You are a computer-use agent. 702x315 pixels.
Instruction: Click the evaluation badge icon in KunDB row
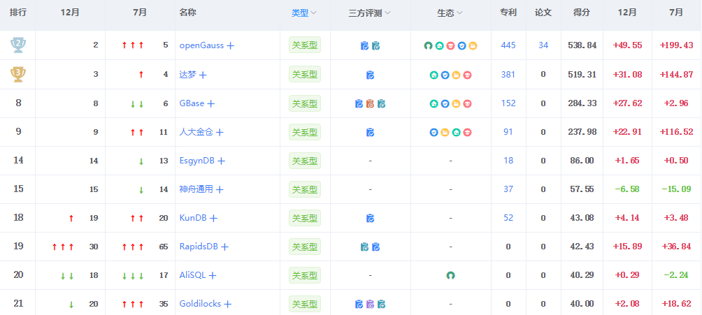click(x=370, y=218)
